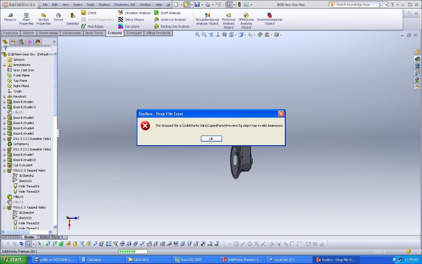Image resolution: width=422 pixels, height=264 pixels.
Task: Start Undercut Analysis
Action: pyautogui.click(x=170, y=20)
